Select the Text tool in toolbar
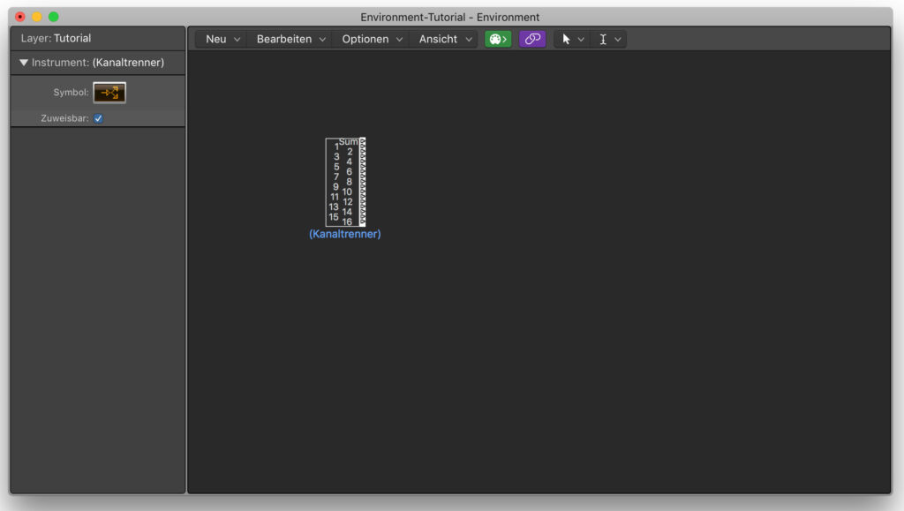This screenshot has width=904, height=511. (603, 39)
